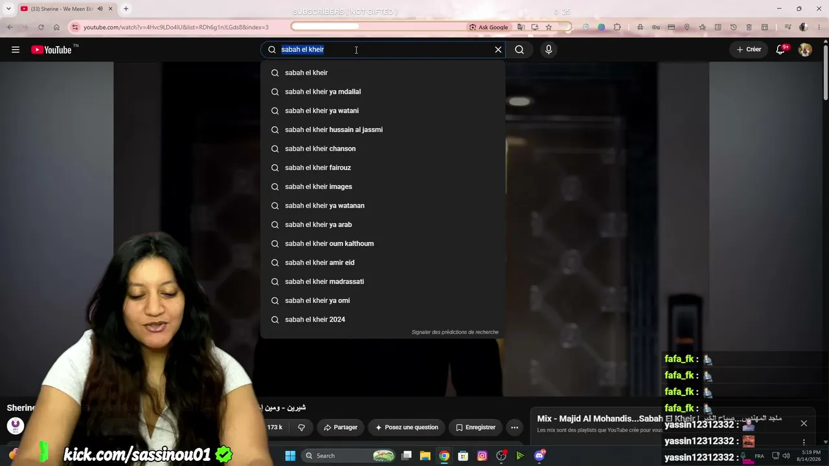Pick suggestion 'sabah el kheir madrassati'
Screen dimensions: 829x466
click(x=383, y=282)
